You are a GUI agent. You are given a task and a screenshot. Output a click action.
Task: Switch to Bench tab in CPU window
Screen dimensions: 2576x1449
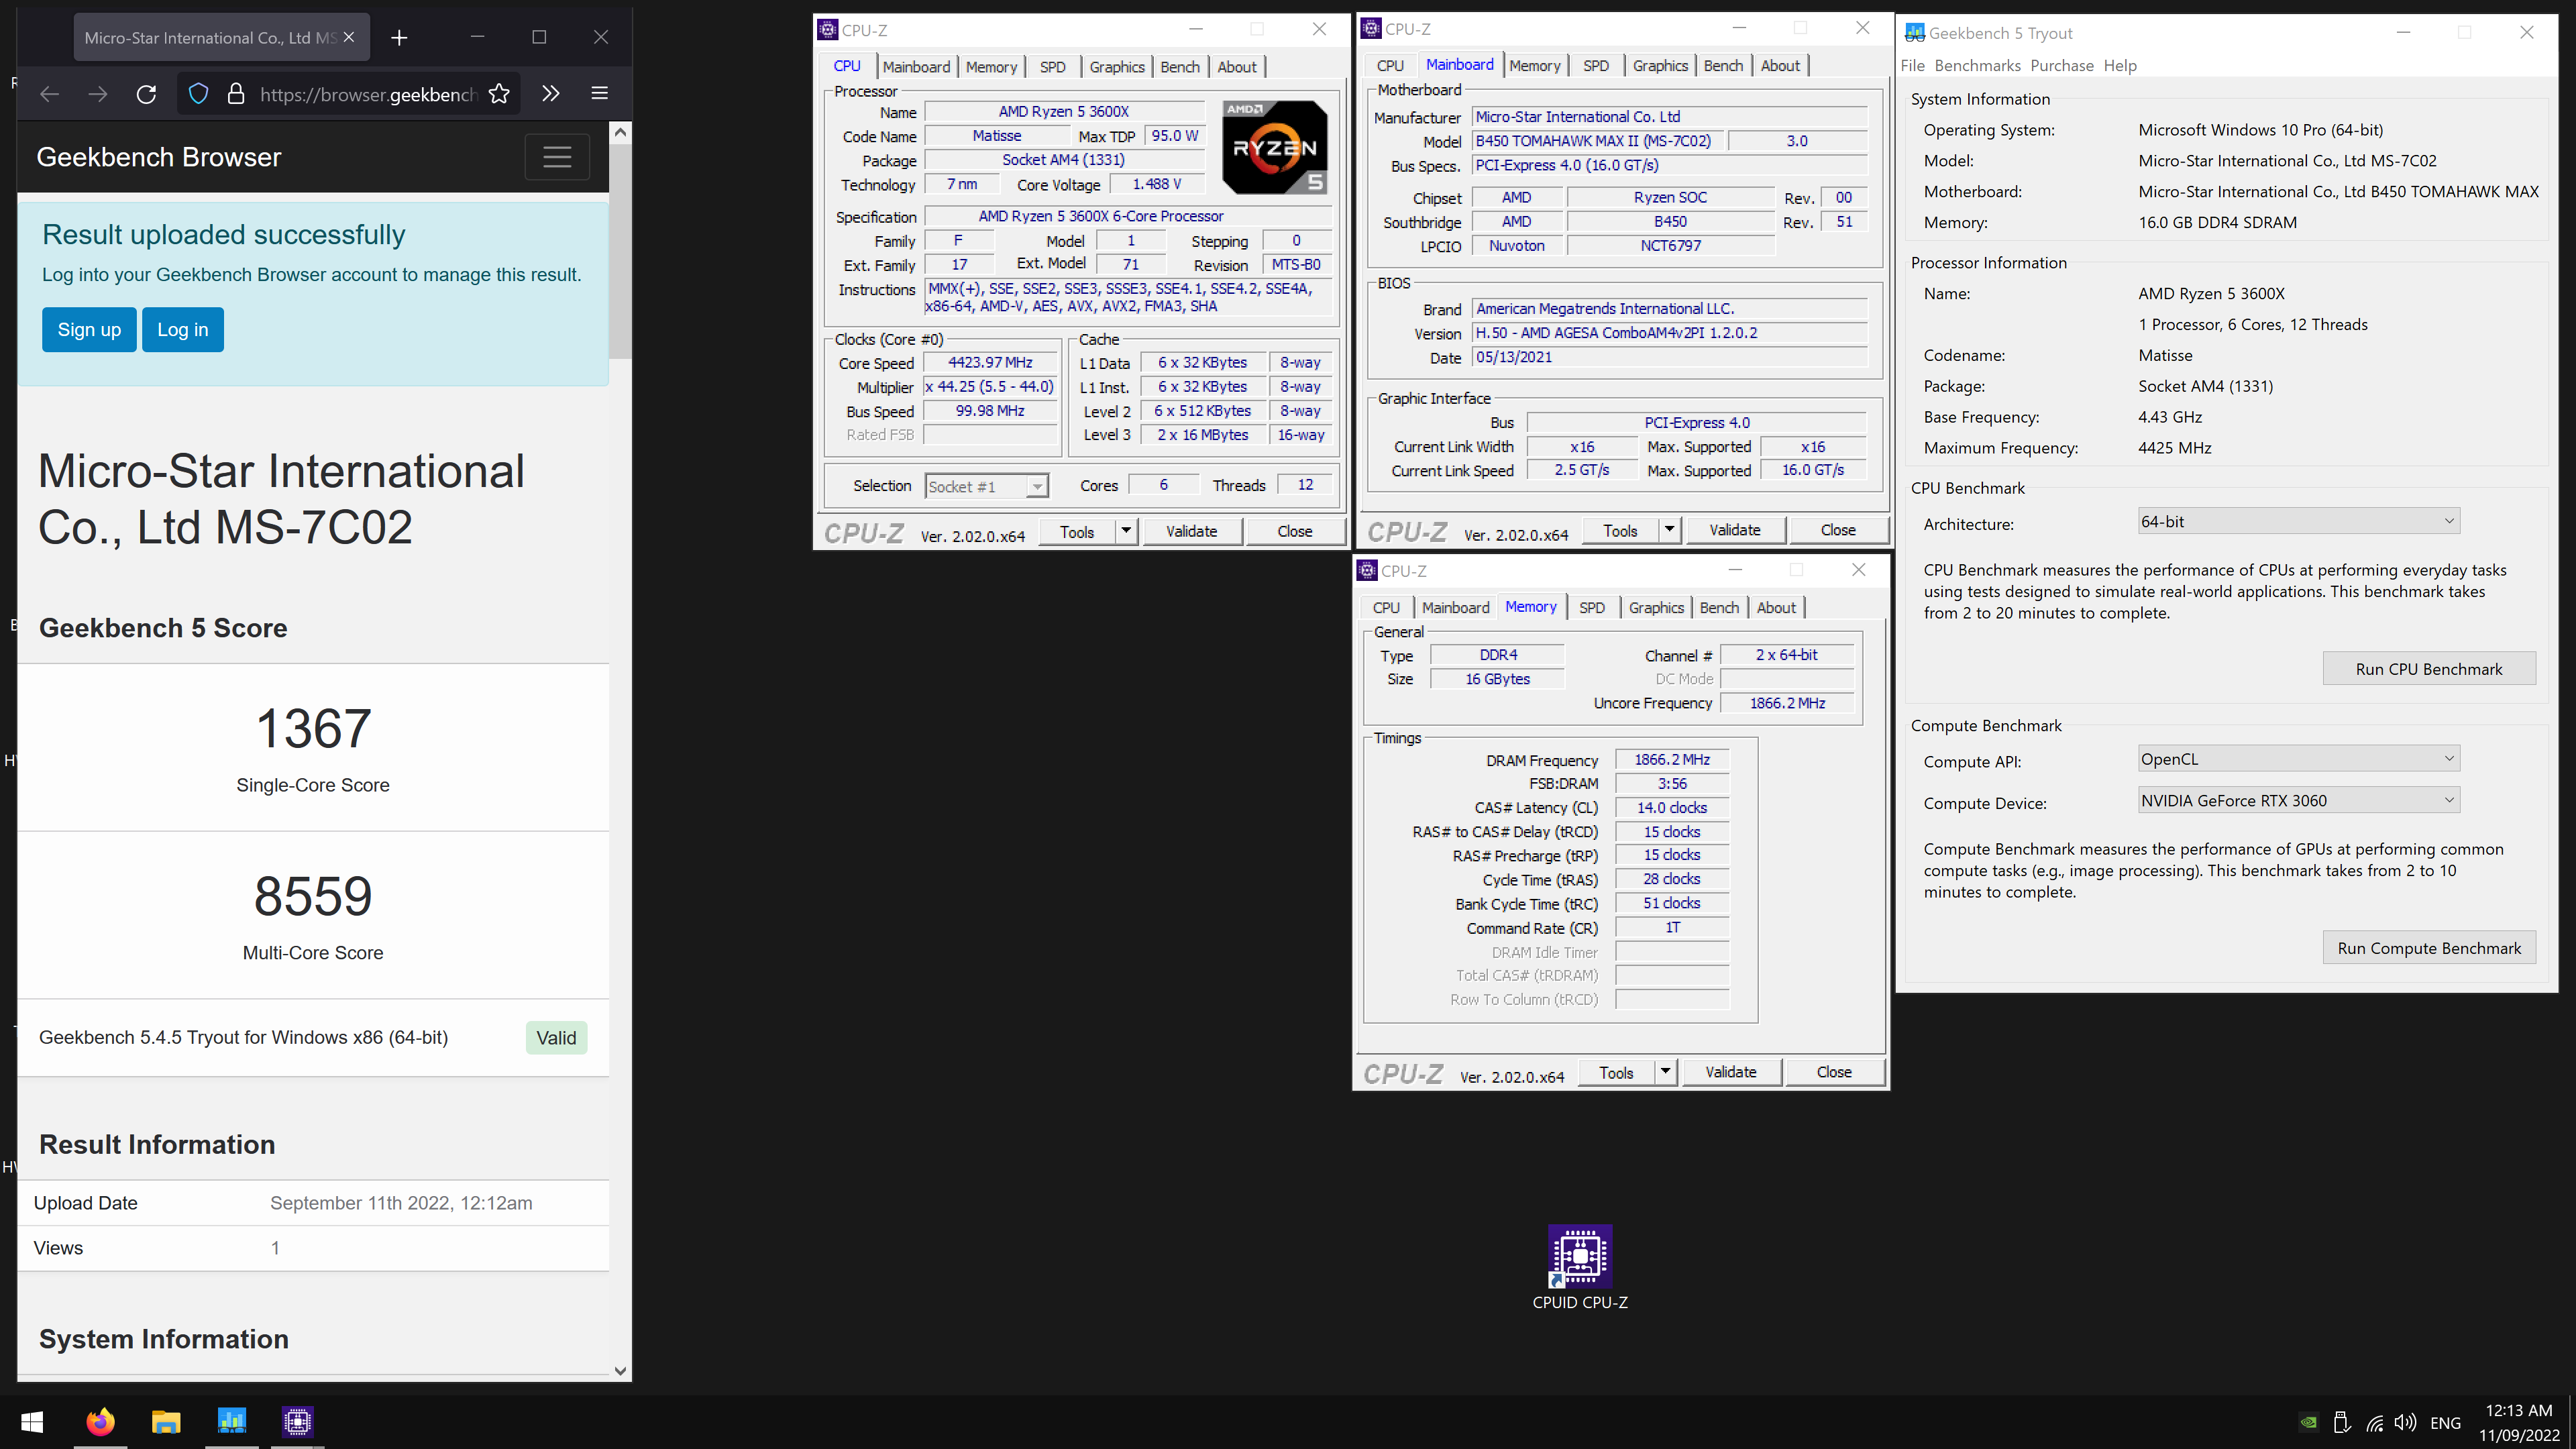click(1180, 67)
